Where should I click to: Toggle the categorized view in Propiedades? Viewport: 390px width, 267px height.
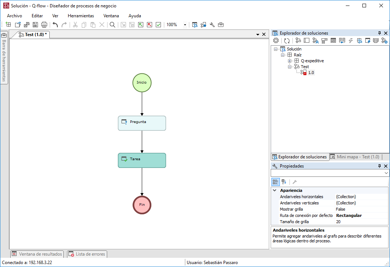coord(275,182)
